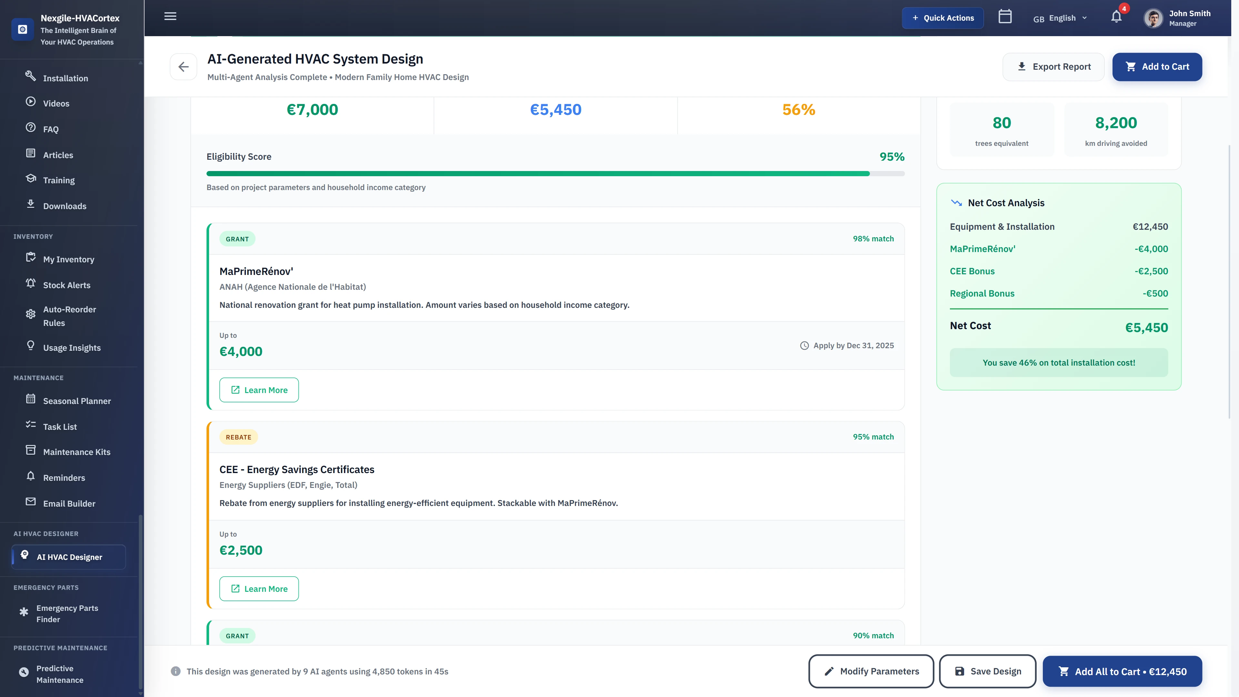Open the calendar icon in header

click(x=1005, y=17)
